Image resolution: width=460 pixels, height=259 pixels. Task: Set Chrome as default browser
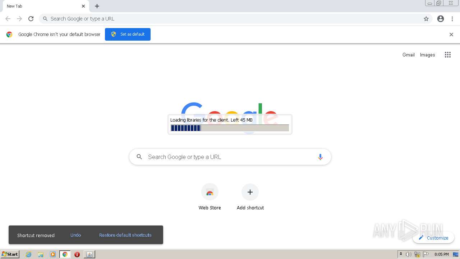[x=128, y=34]
